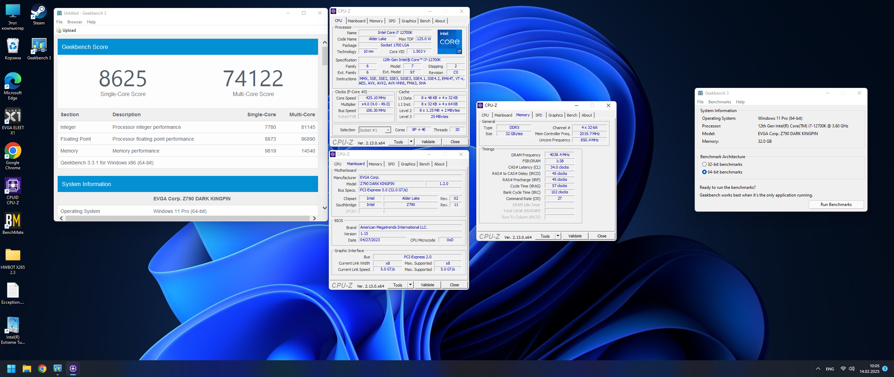Click the Z790 DARK KINGPIN model field

point(392,184)
